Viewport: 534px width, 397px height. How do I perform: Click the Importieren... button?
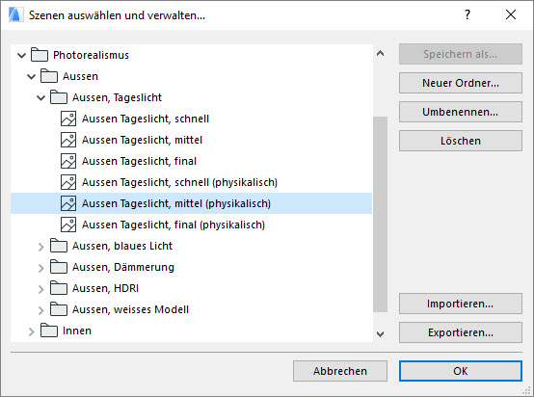click(461, 304)
